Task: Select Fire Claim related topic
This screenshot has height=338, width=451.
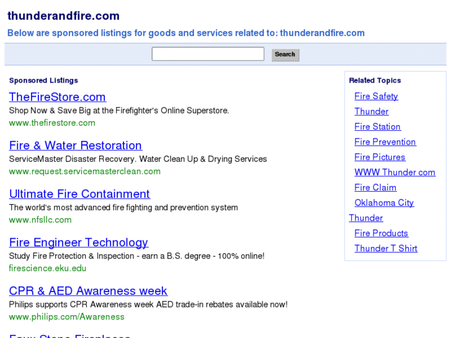Action: click(375, 187)
